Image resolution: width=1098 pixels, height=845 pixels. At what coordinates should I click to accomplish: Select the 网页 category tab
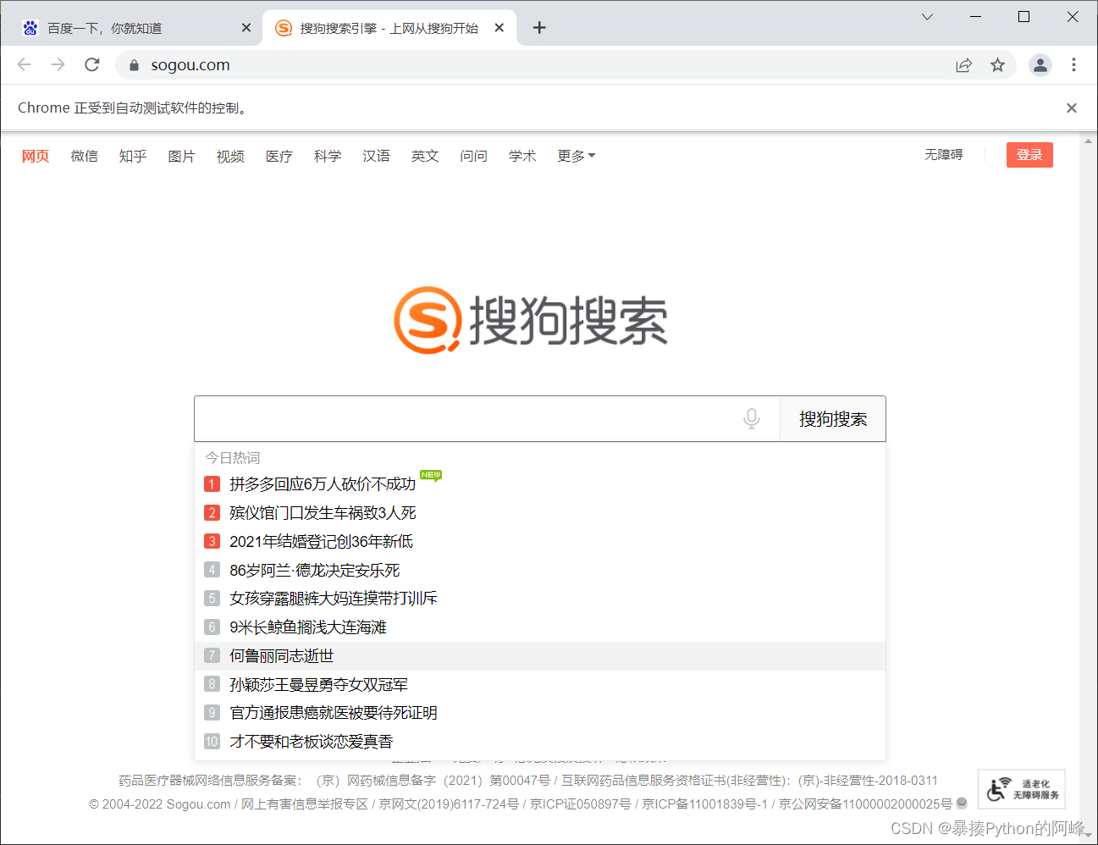point(36,156)
